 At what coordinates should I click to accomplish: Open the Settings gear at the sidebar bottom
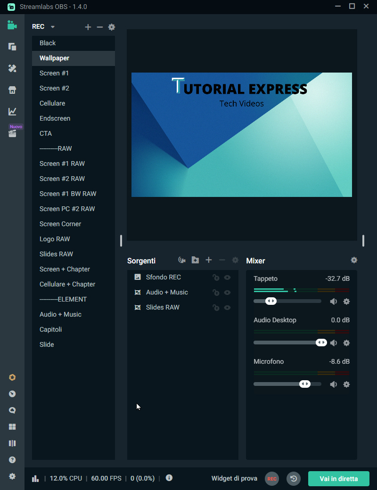coord(12,476)
